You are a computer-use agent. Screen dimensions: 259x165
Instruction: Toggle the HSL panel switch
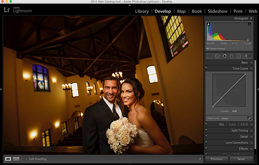(x=206, y=124)
